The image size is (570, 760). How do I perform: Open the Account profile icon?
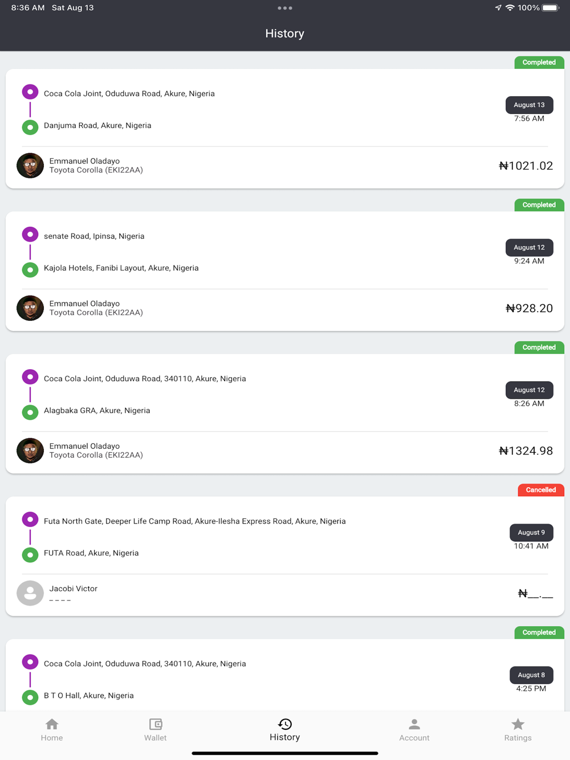click(x=414, y=724)
